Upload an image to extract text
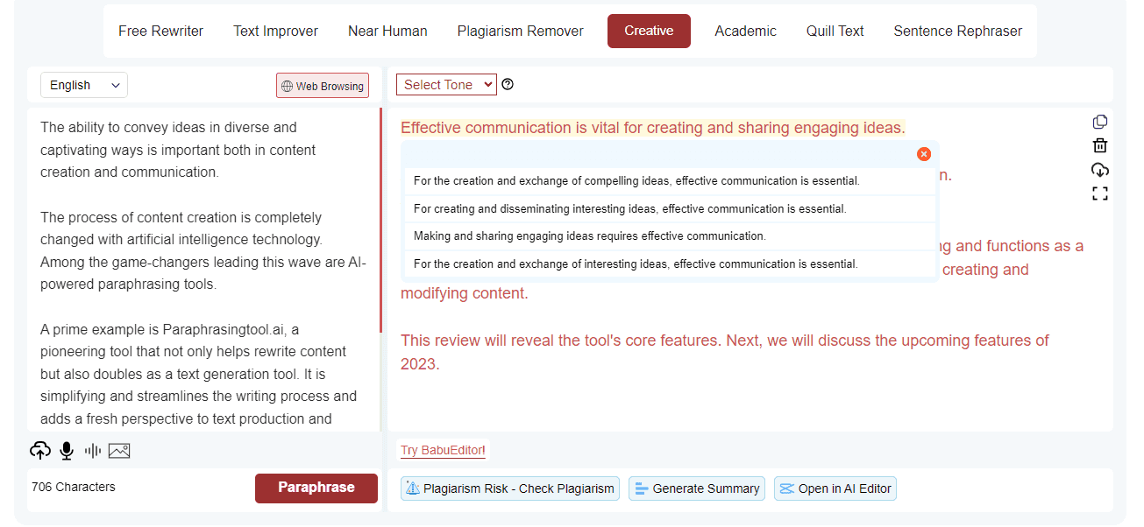Viewport: 1144px width, 527px height. coord(119,450)
